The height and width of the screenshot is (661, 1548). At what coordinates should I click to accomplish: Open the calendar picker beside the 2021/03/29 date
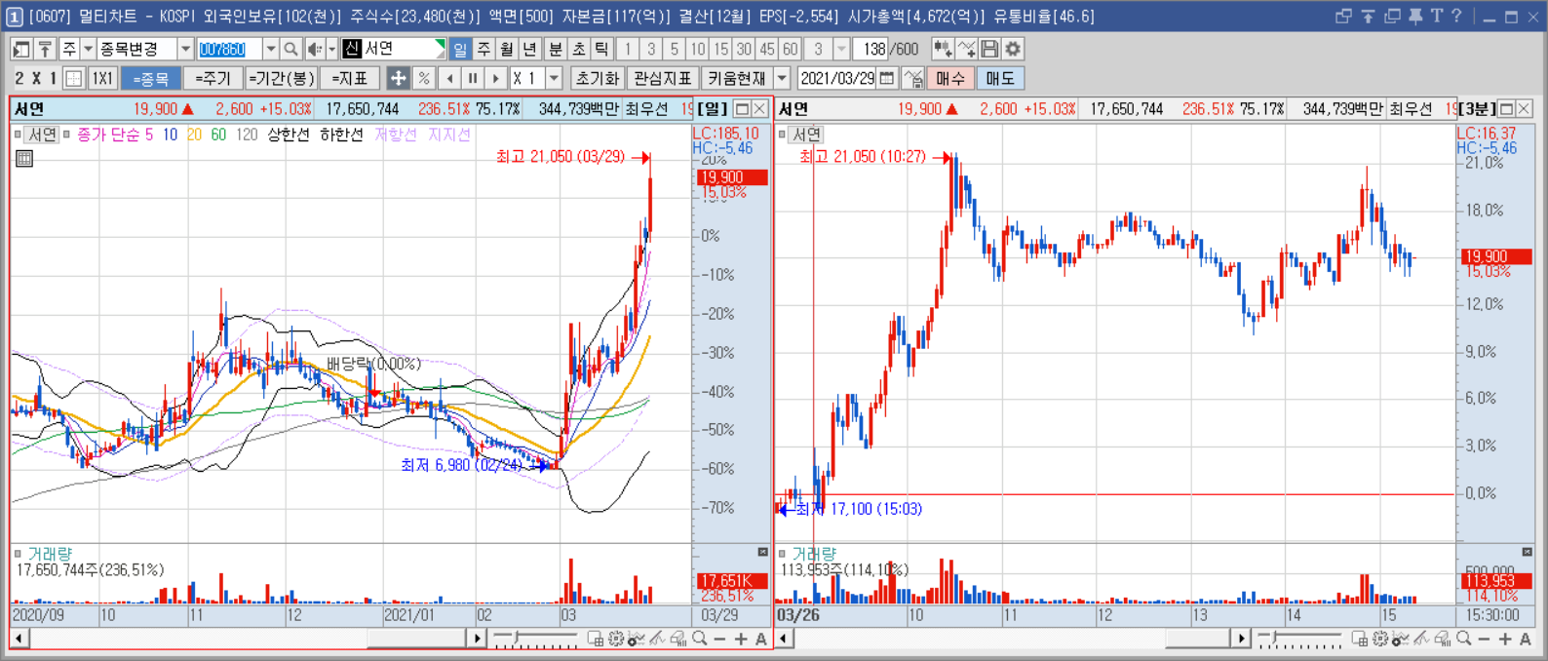[887, 78]
